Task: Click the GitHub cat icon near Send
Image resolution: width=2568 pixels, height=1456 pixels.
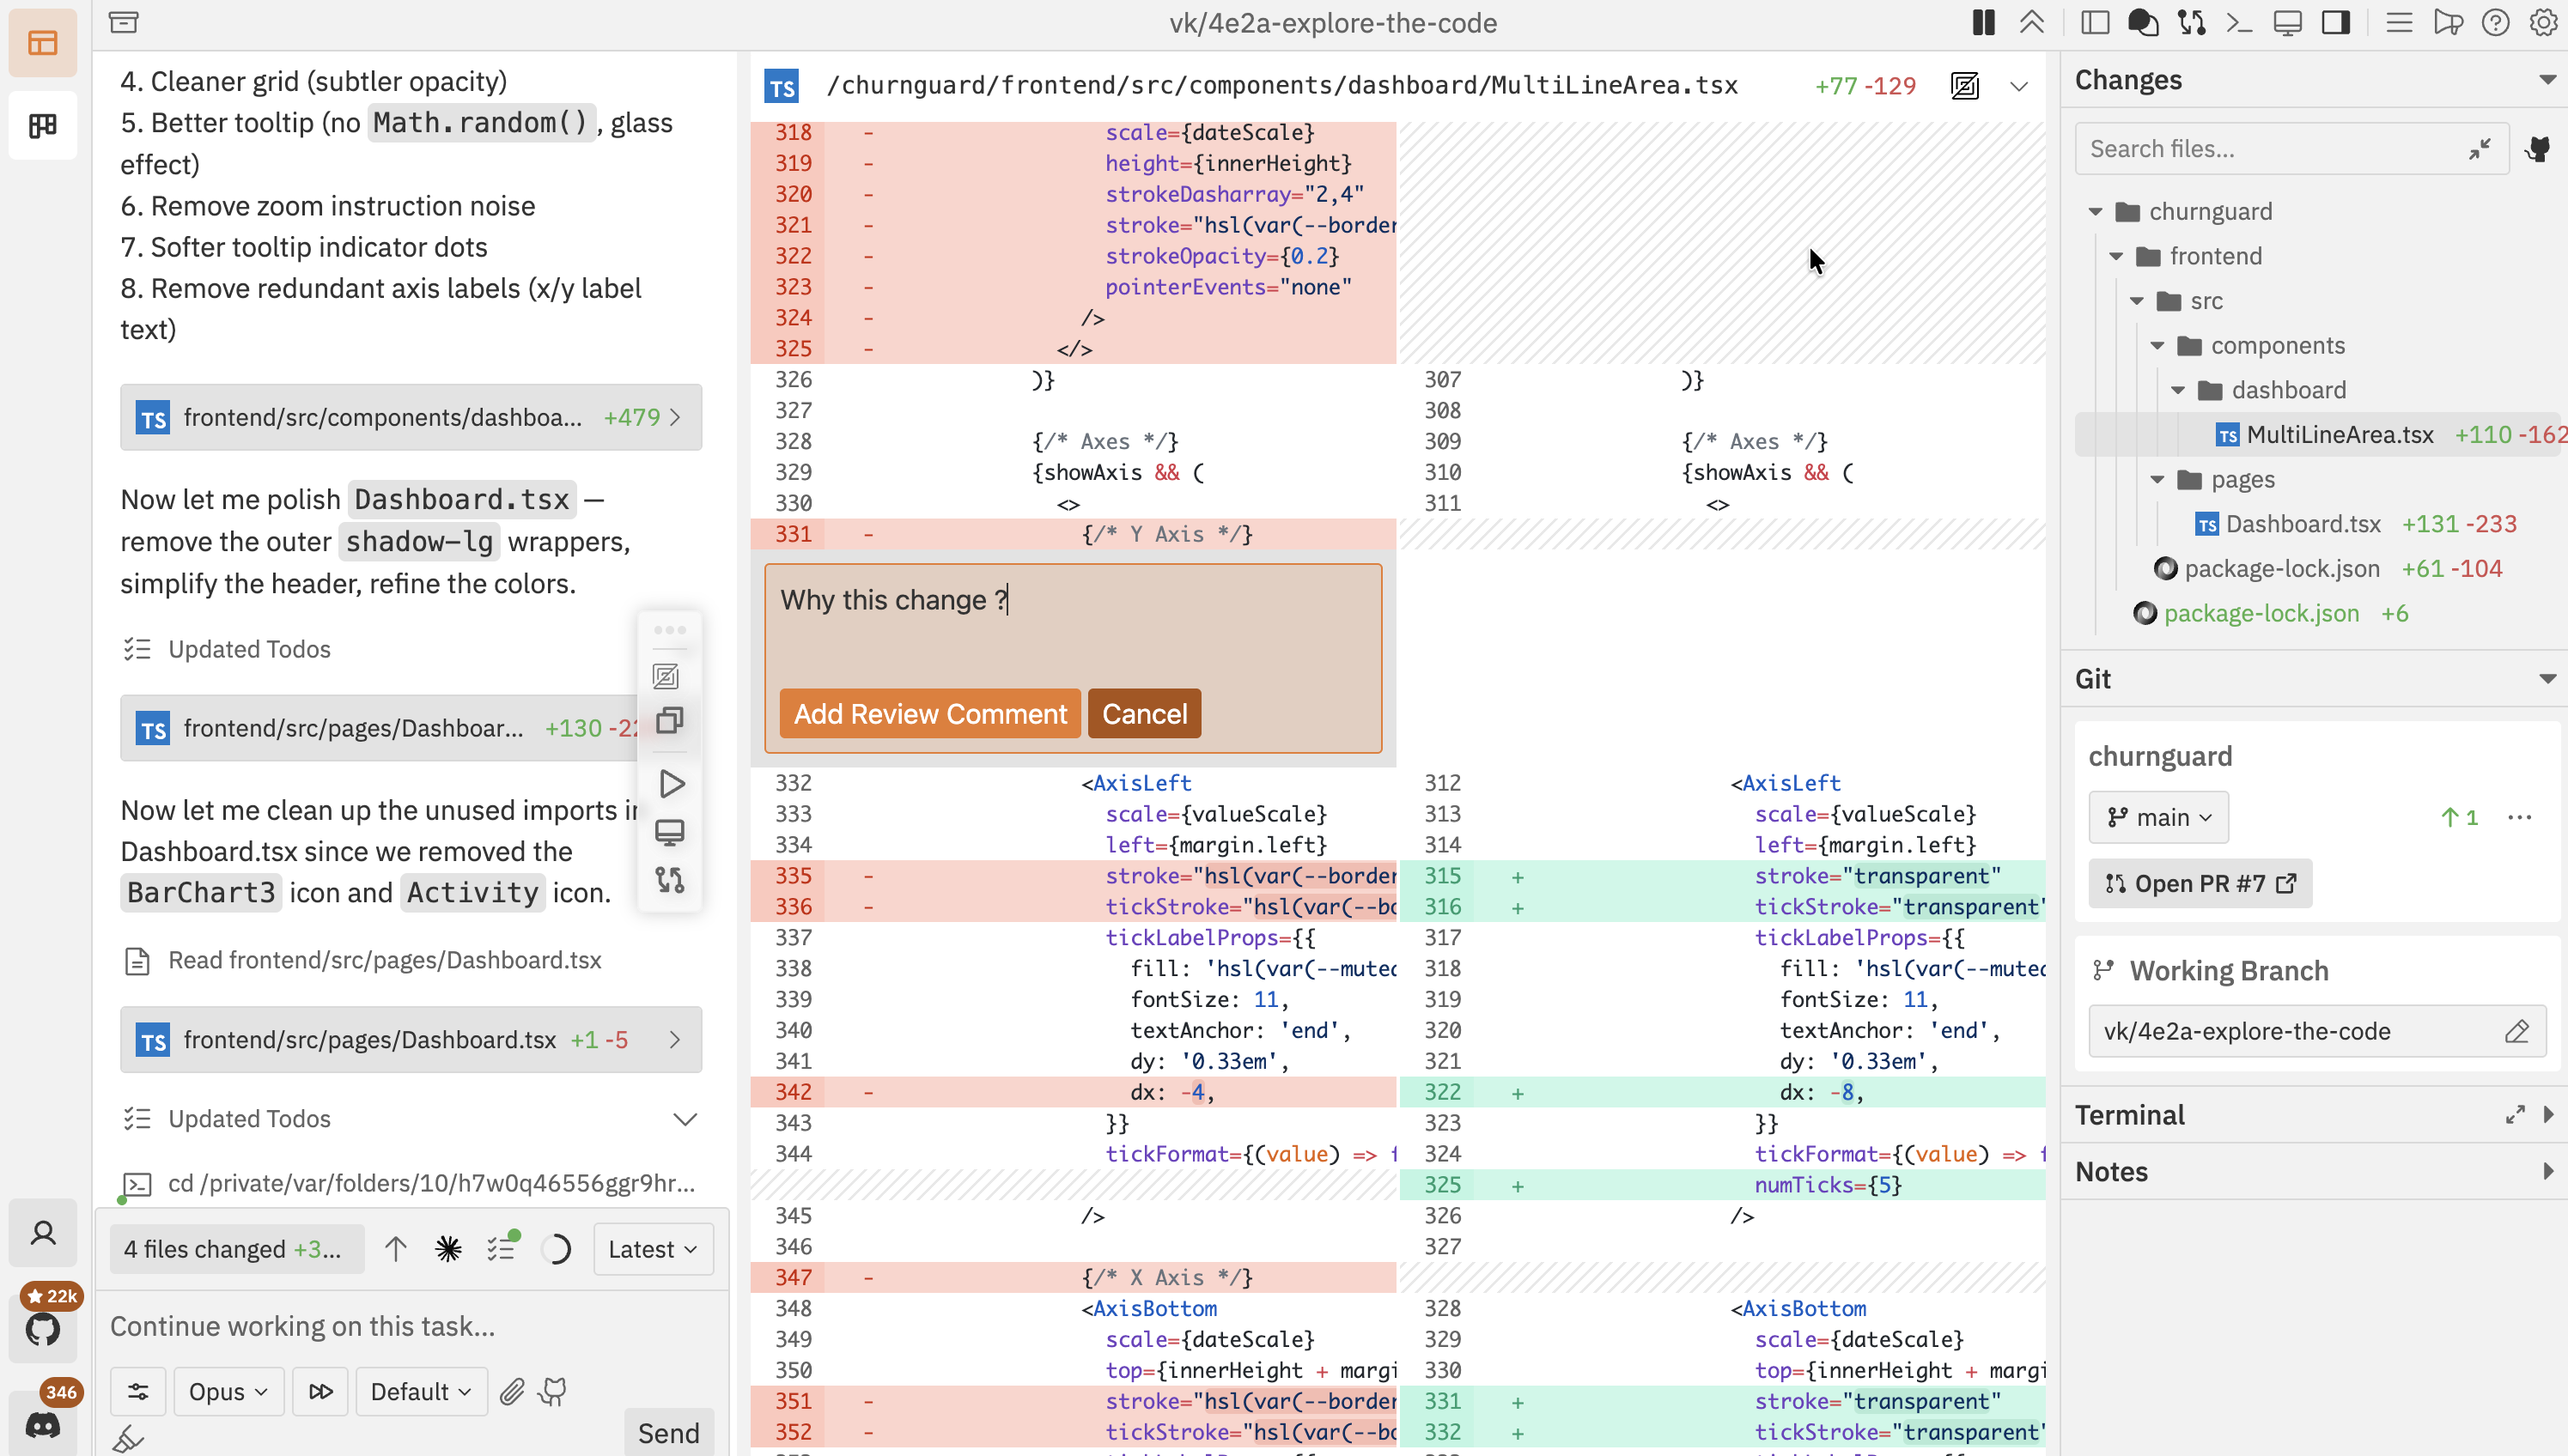Action: 552,1391
